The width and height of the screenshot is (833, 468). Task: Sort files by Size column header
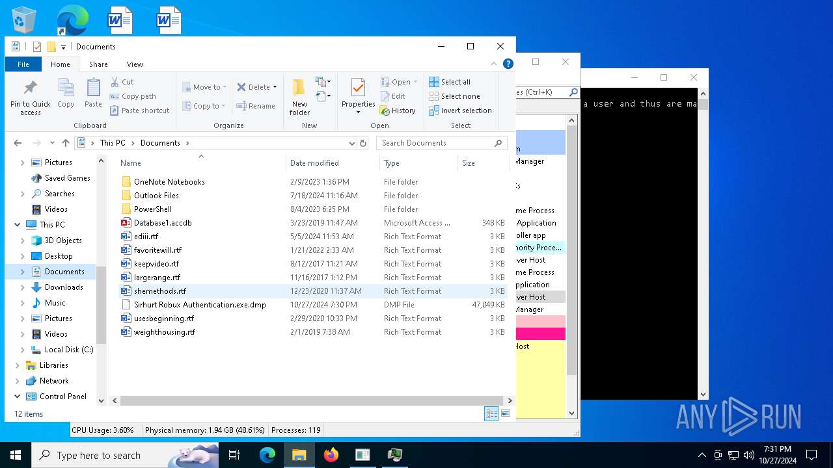483,163
